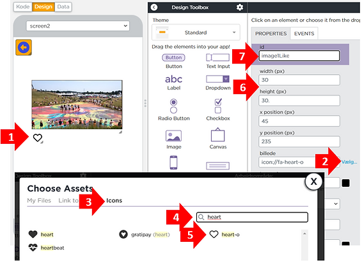Click the x position (px) field
This screenshot has height=261, width=362.
pos(299,121)
